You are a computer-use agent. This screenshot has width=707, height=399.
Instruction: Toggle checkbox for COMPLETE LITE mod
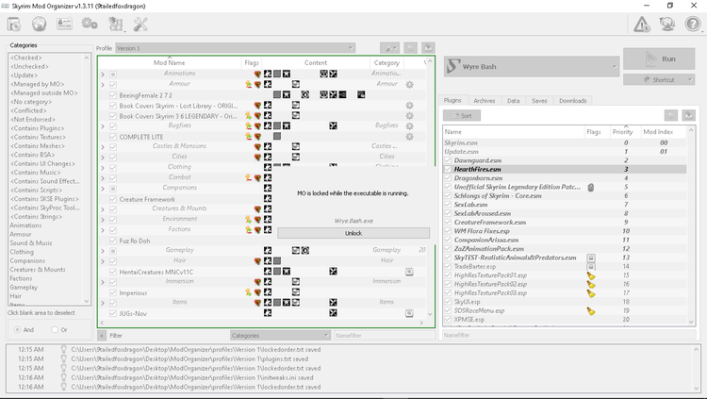(x=113, y=137)
